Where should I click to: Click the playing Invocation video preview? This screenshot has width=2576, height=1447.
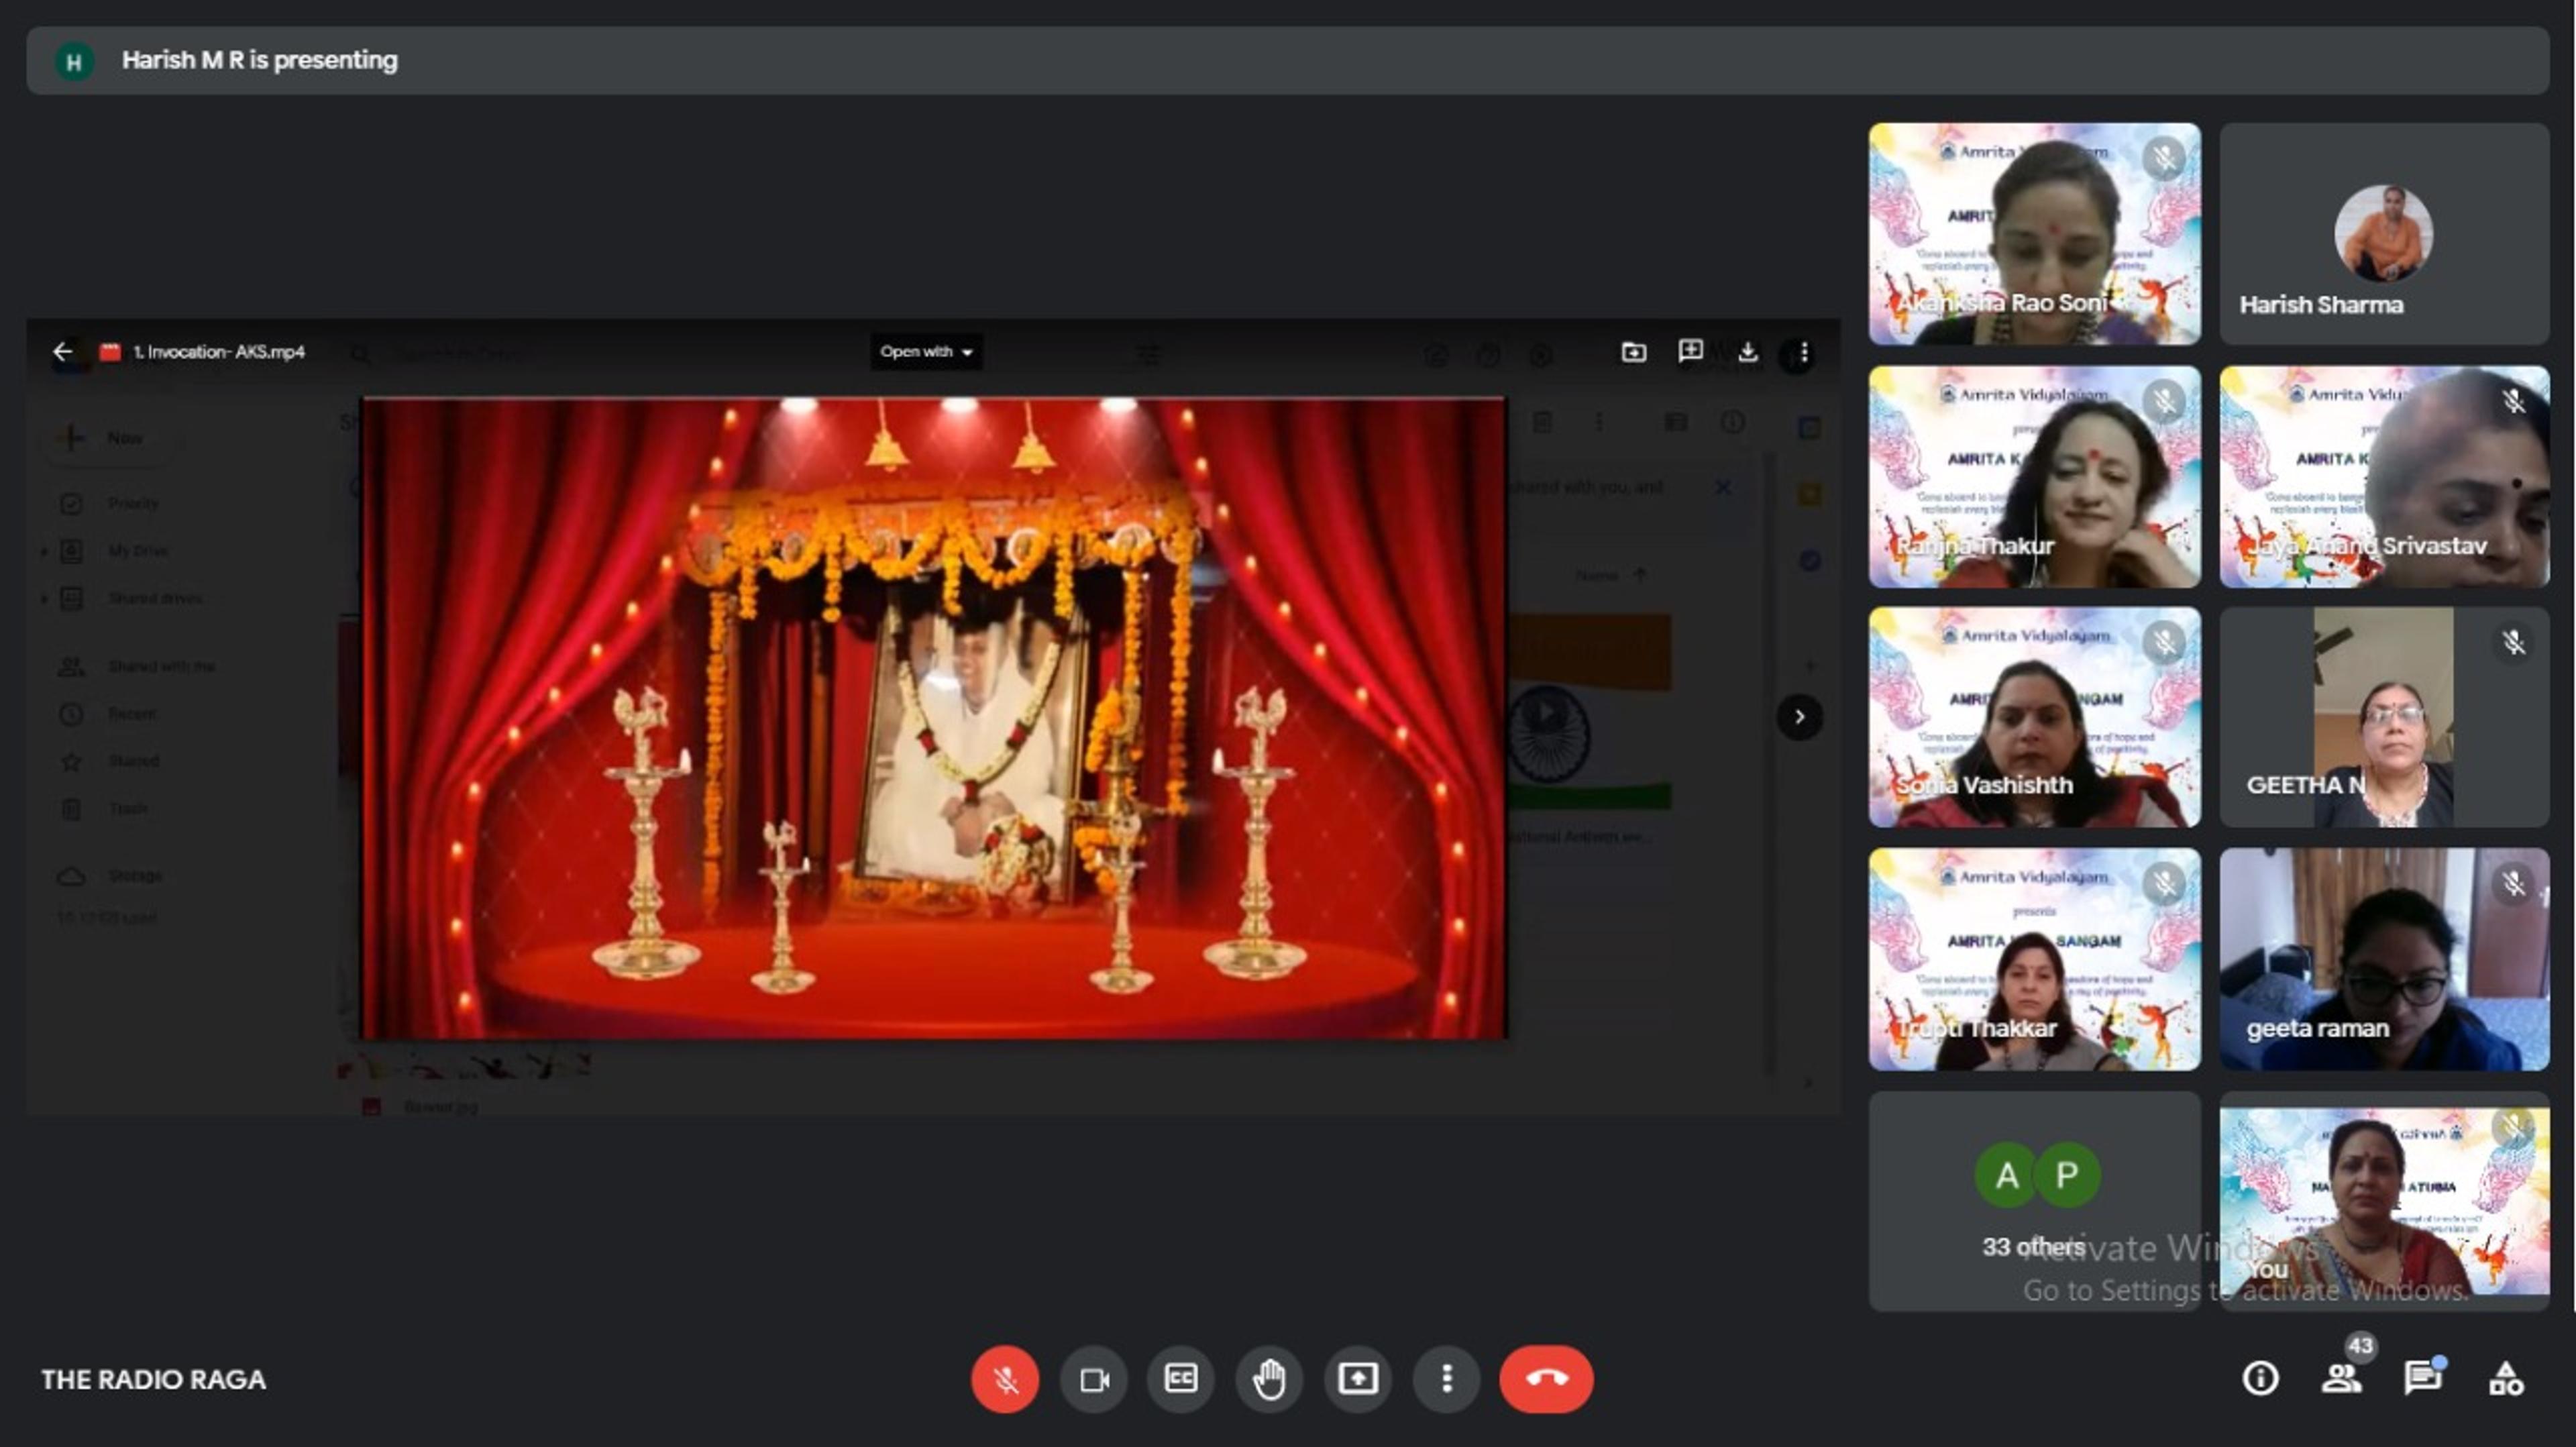click(x=933, y=718)
